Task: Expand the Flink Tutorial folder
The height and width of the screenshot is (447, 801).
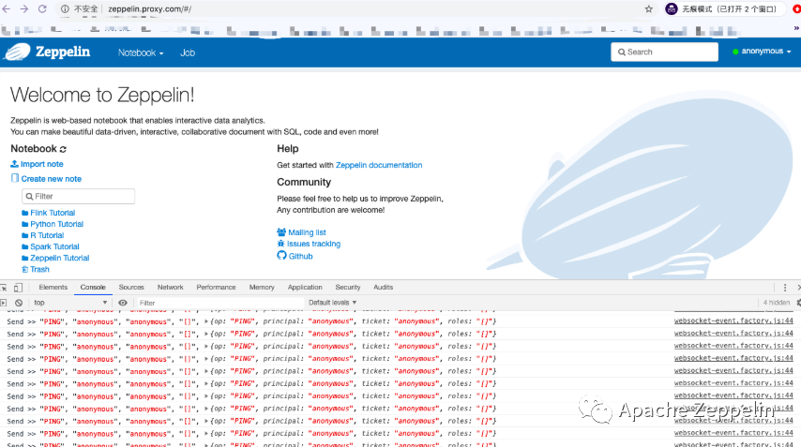Action: point(53,213)
